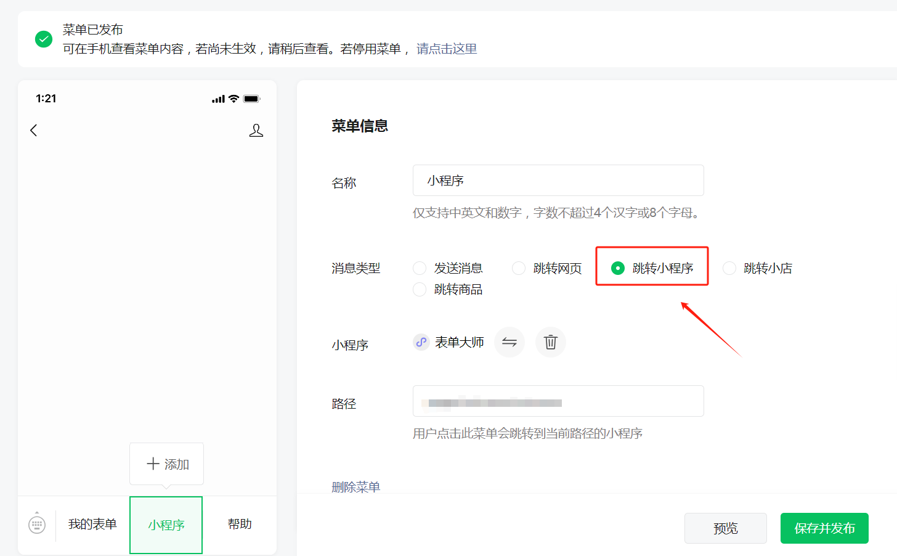Click the battery icon in phone status bar
This screenshot has width=897, height=556.
(252, 99)
